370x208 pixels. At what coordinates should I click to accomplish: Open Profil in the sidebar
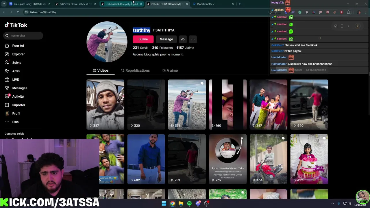(16, 114)
